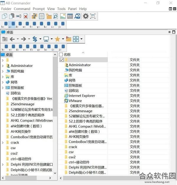This screenshot has height=185, width=177.
Task: Select 回收站 in the folder tree
Action: click(x=16, y=93)
